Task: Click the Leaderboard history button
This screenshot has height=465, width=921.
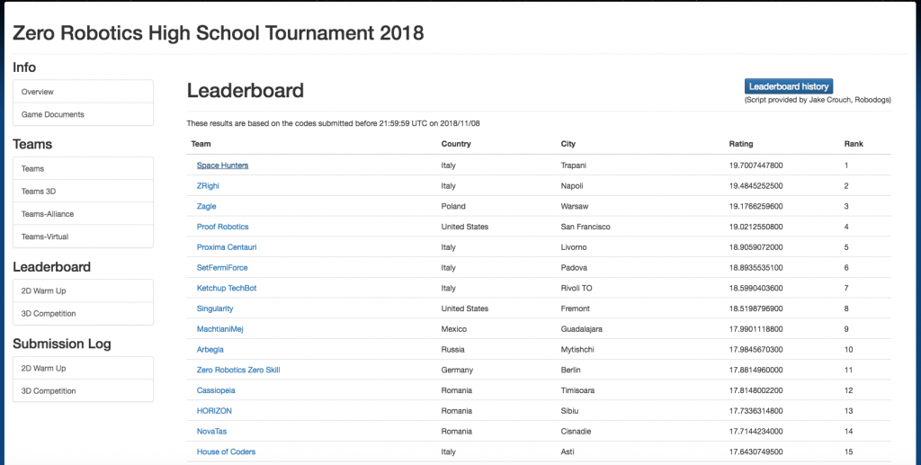Action: 789,86
